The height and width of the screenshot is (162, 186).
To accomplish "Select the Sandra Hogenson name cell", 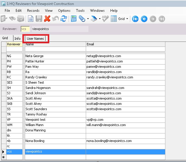I will 55,88.
